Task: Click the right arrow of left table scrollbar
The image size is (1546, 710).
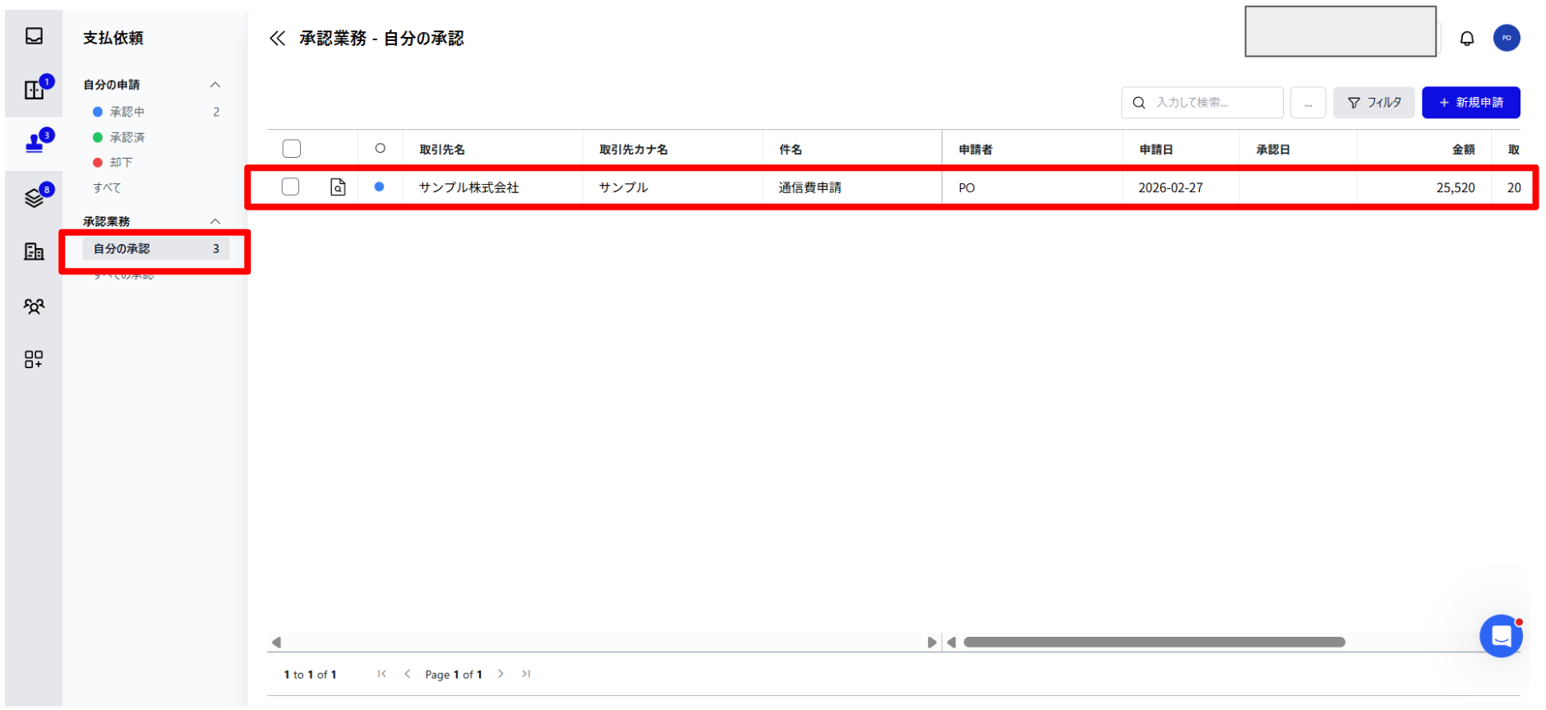Action: point(931,643)
